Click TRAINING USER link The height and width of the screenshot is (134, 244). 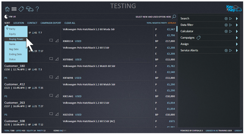click(x=225, y=131)
